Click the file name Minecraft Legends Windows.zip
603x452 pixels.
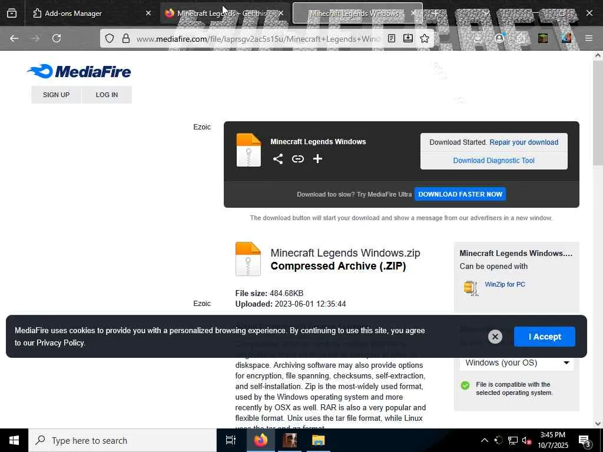coord(345,253)
